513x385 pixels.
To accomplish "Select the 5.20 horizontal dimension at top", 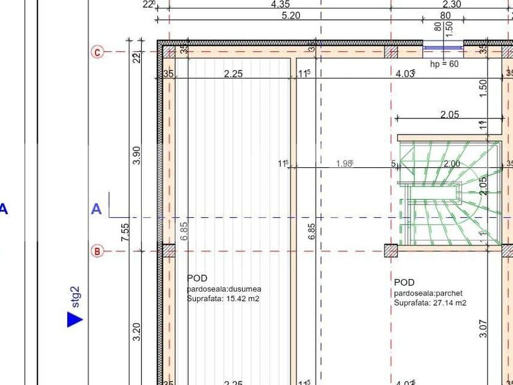I will pos(290,15).
